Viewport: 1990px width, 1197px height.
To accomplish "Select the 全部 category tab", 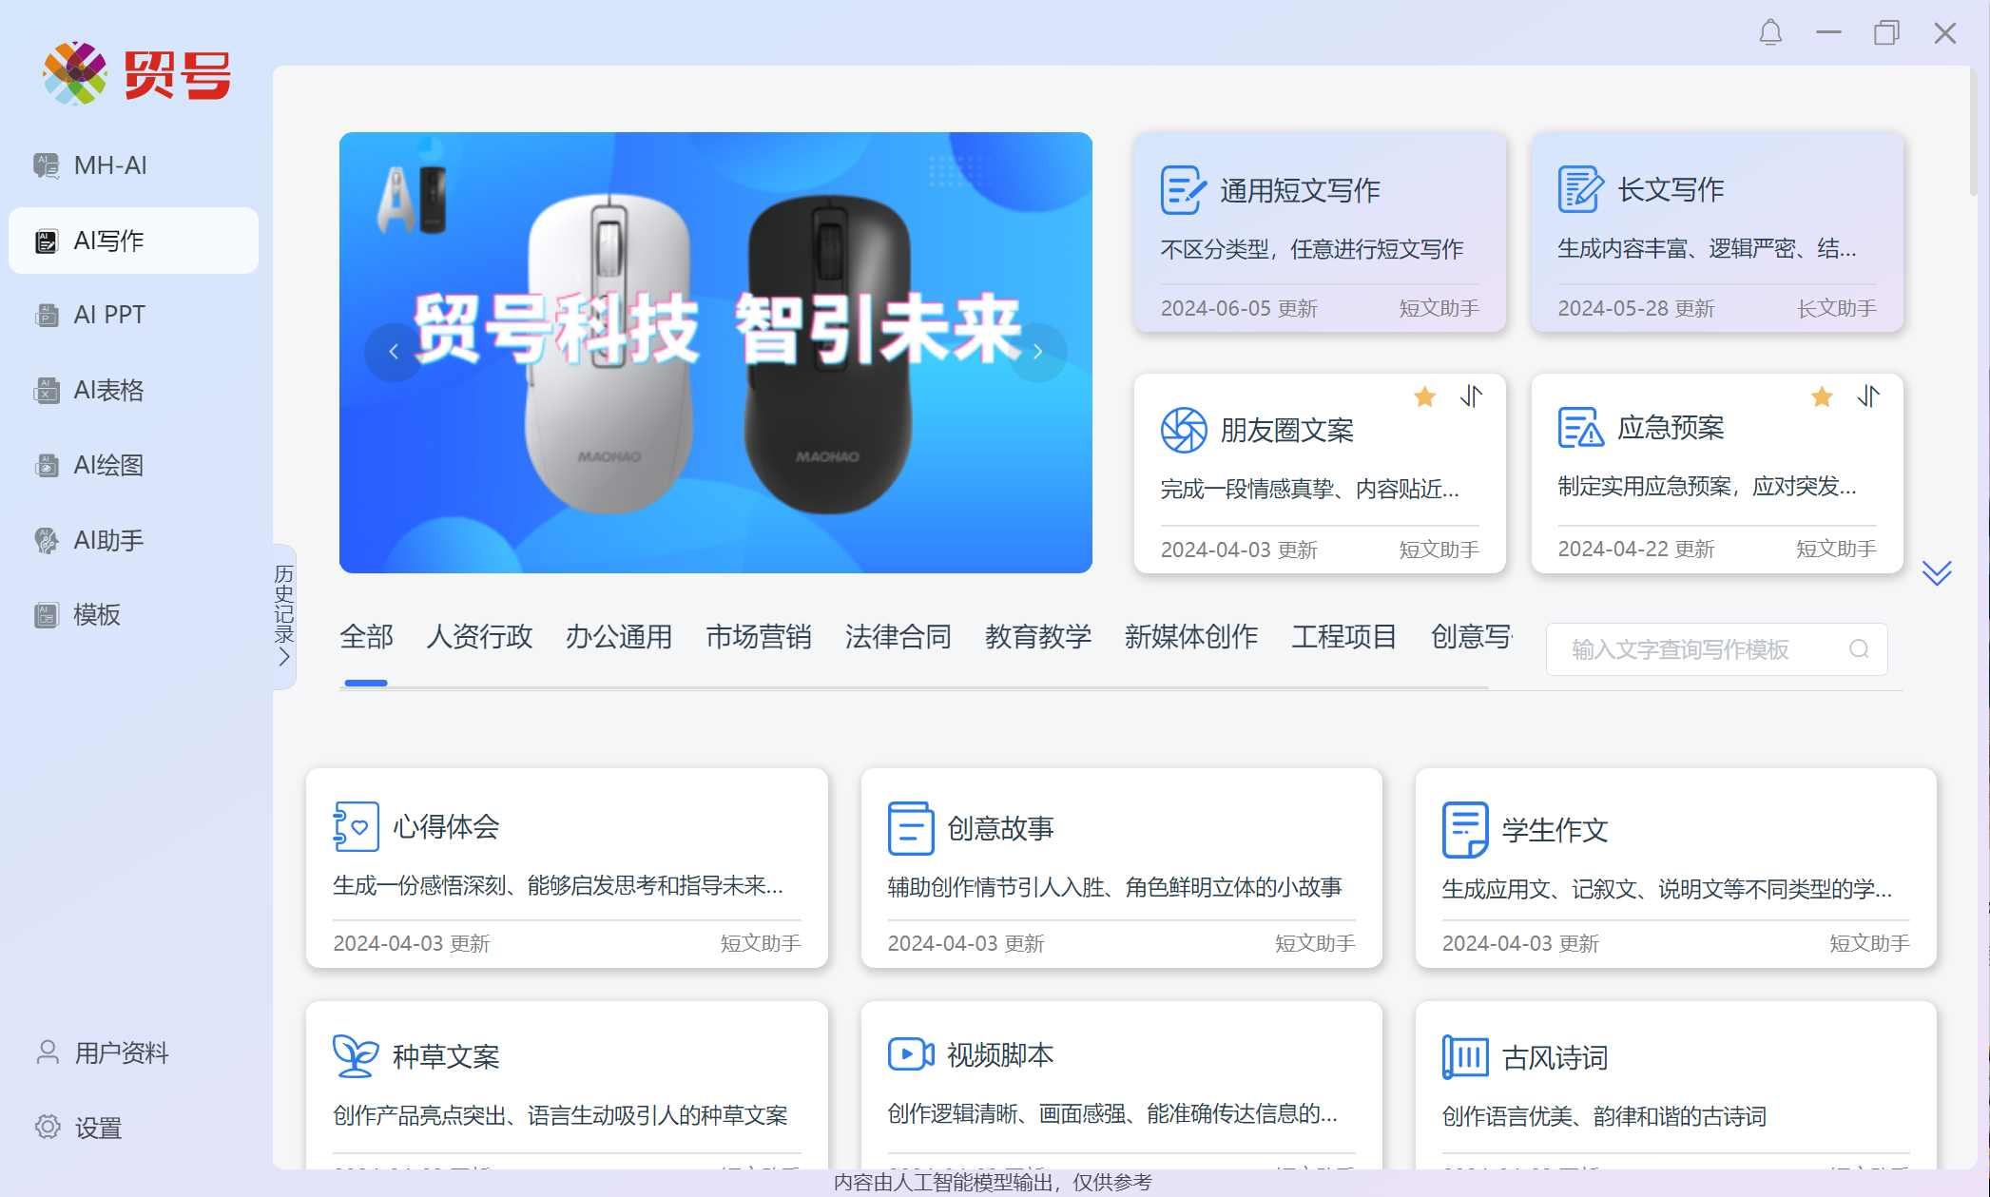I will pos(366,637).
